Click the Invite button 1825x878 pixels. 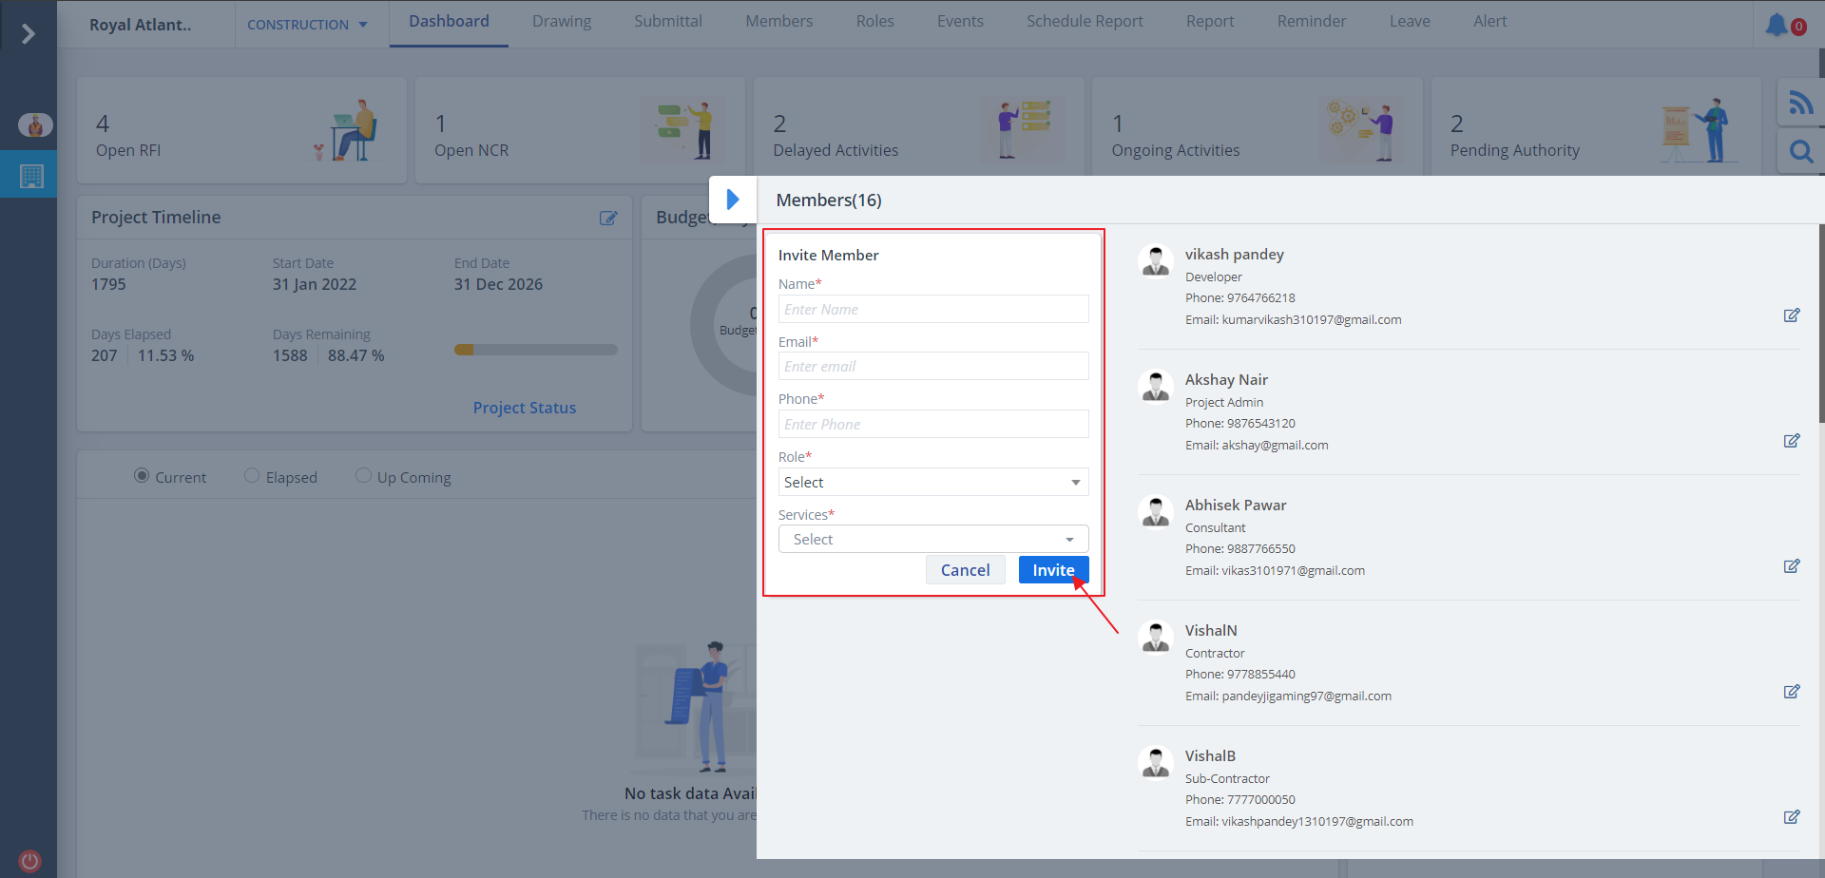coord(1053,570)
